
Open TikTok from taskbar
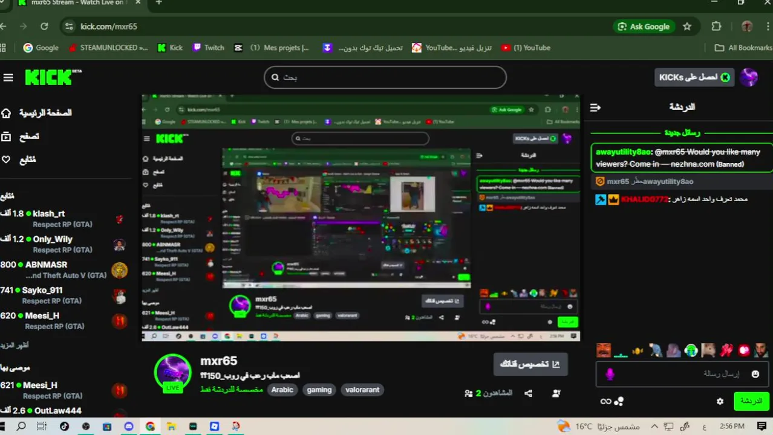[65, 427]
